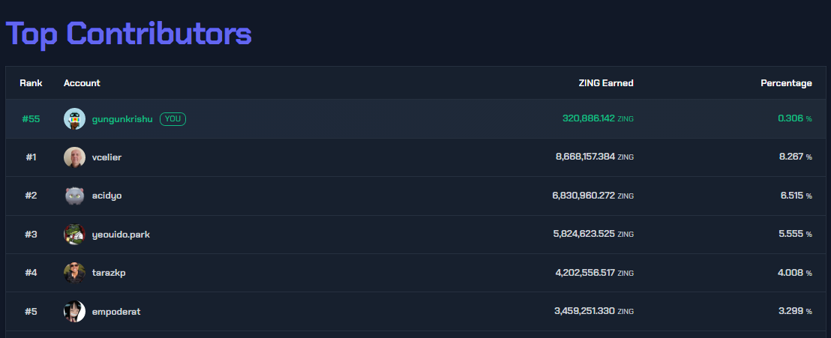This screenshot has height=338, width=831.
Task: Select the #1 rank cell
Action: pyautogui.click(x=31, y=157)
